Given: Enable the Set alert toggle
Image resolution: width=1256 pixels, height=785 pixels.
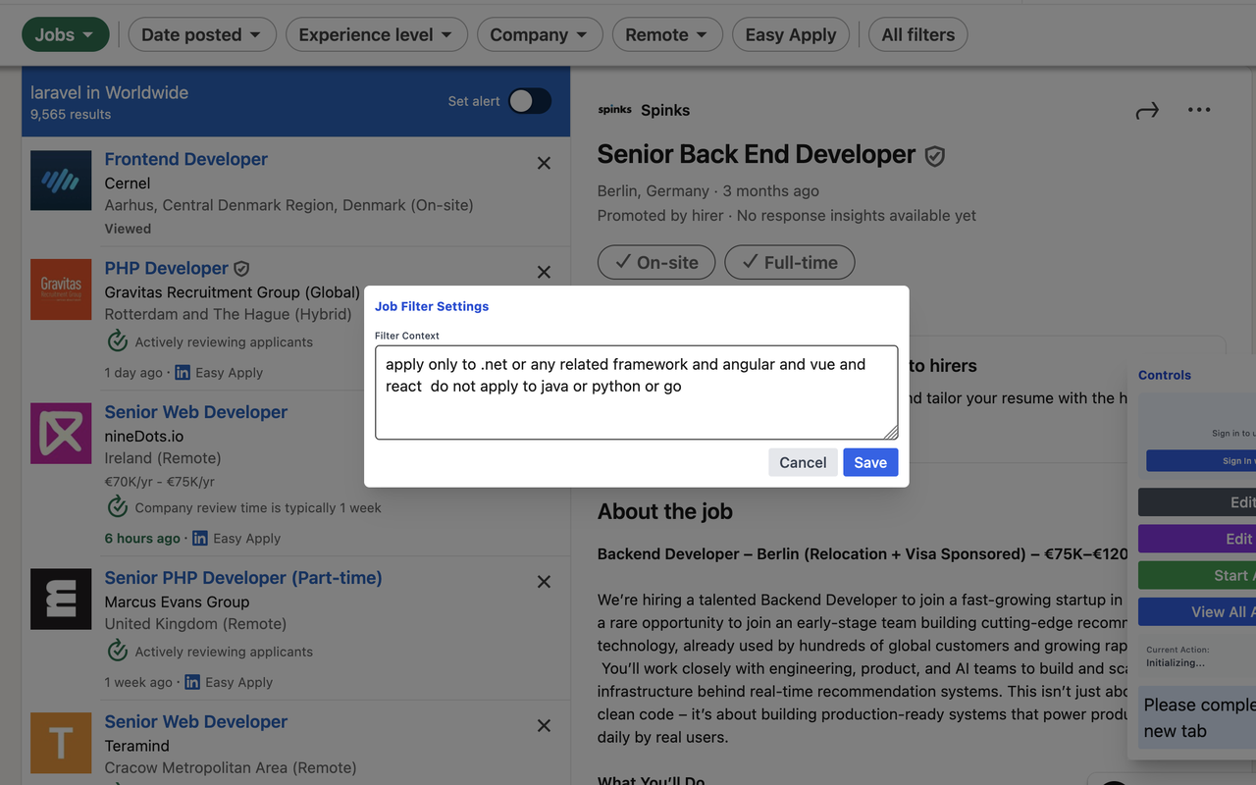Looking at the screenshot, I should pyautogui.click(x=529, y=101).
